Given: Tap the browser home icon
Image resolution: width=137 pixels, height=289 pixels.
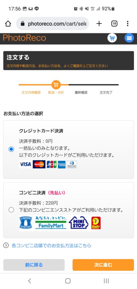Looking at the screenshot, I should [8, 24].
